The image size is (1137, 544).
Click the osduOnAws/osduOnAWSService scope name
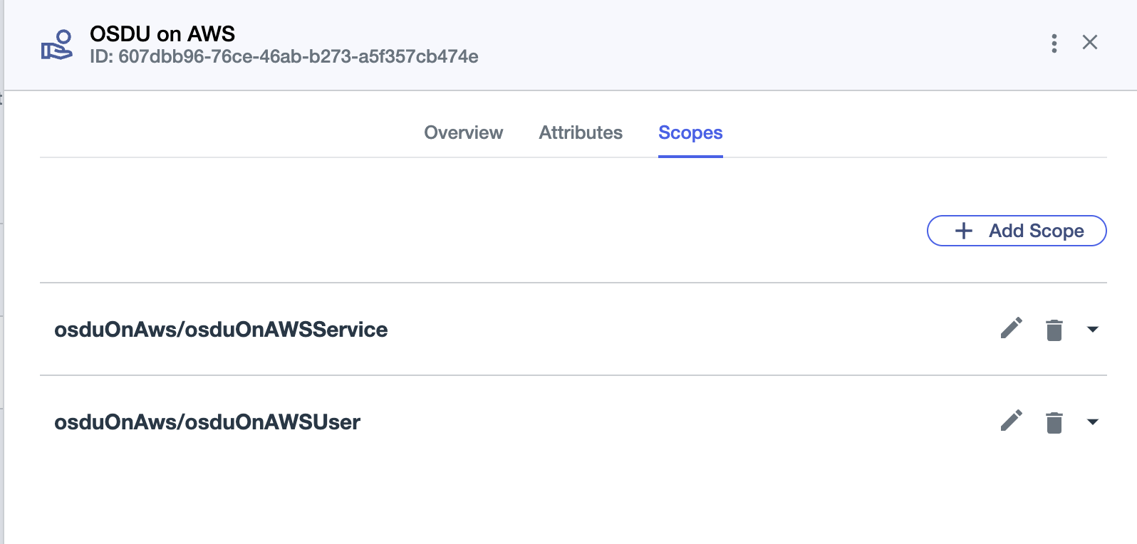[221, 330]
